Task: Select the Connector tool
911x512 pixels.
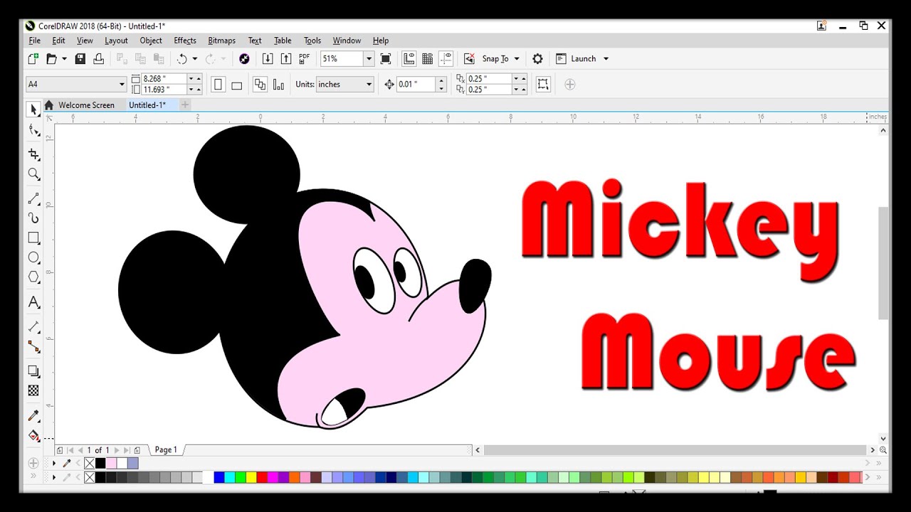Action: coord(33,346)
